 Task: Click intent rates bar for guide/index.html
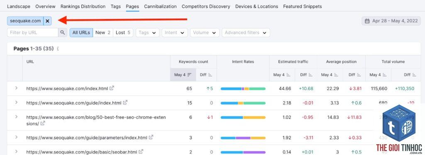pos(243,103)
